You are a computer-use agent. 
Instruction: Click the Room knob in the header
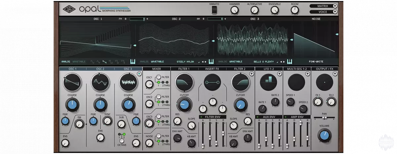click(x=295, y=10)
